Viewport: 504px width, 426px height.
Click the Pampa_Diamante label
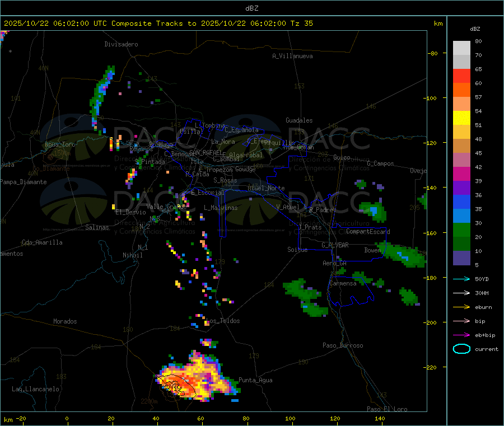pos(24,182)
